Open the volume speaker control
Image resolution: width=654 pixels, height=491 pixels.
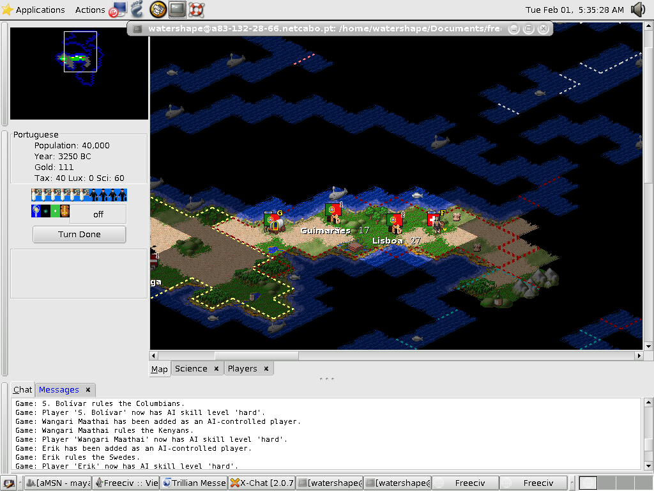[638, 9]
